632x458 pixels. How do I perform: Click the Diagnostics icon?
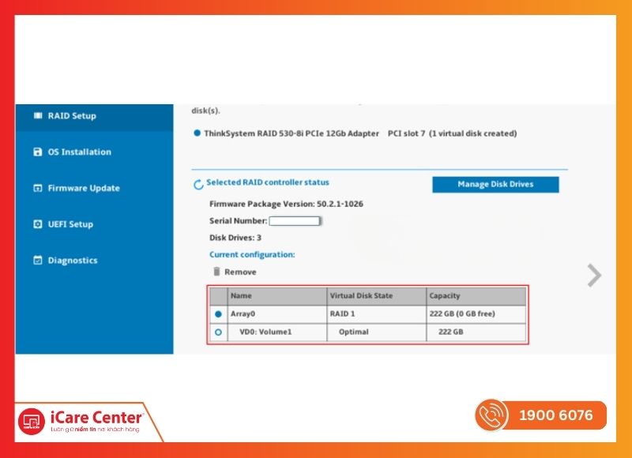(37, 261)
